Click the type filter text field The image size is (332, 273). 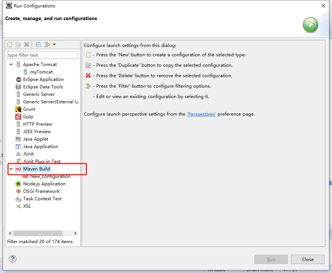coord(43,55)
